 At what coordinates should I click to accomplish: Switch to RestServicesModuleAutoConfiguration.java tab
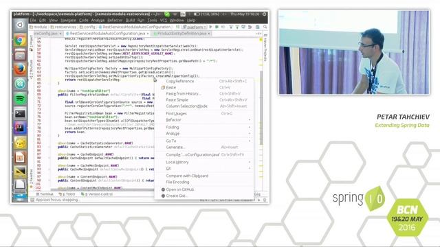(x=107, y=34)
